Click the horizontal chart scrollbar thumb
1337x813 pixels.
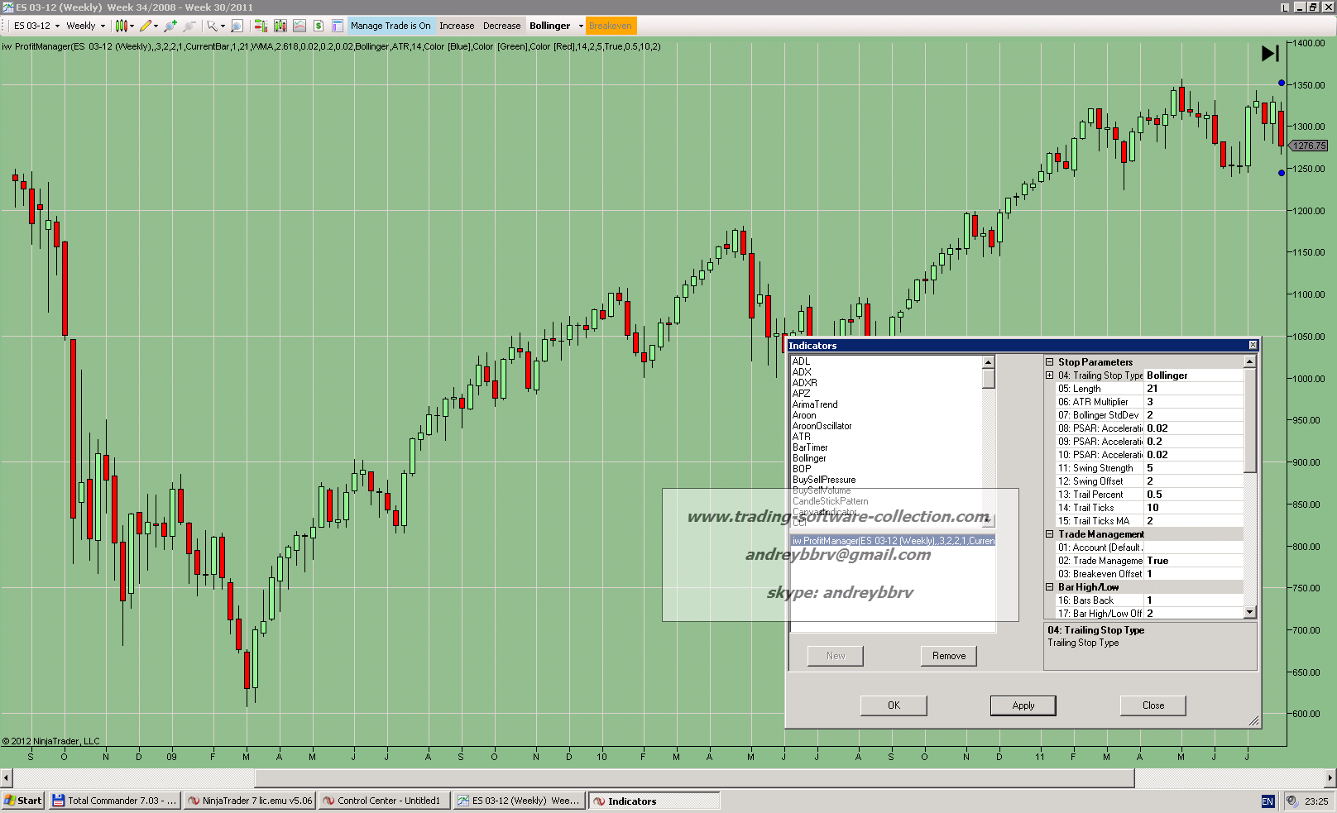point(695,778)
